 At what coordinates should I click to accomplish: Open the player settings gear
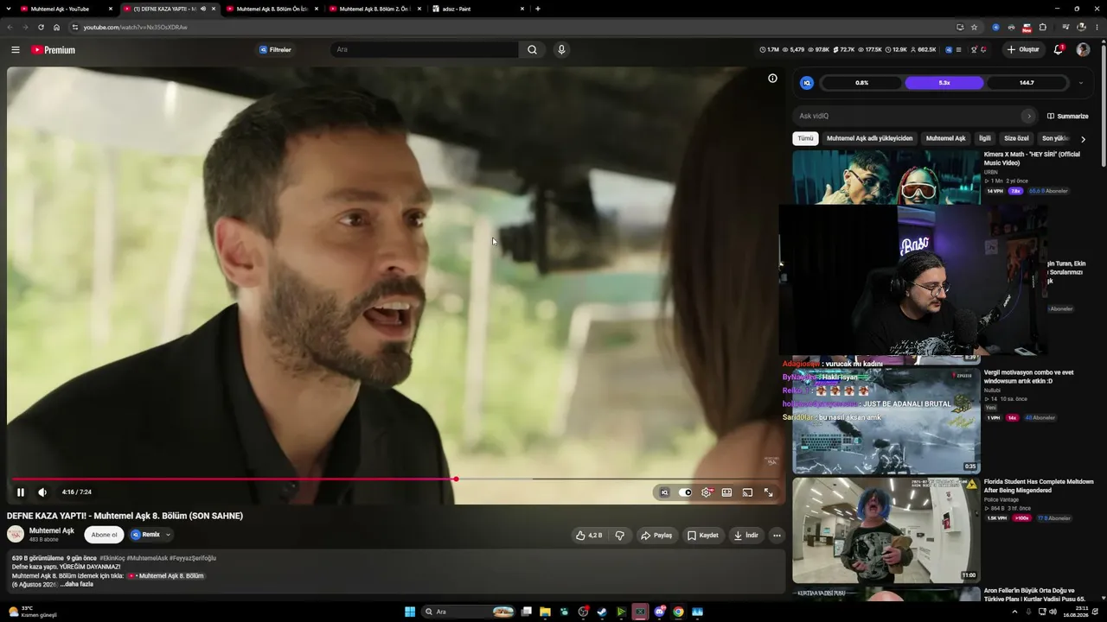coord(707,492)
